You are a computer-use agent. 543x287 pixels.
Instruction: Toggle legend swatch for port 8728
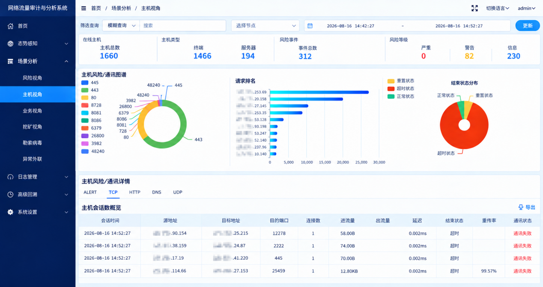85,105
